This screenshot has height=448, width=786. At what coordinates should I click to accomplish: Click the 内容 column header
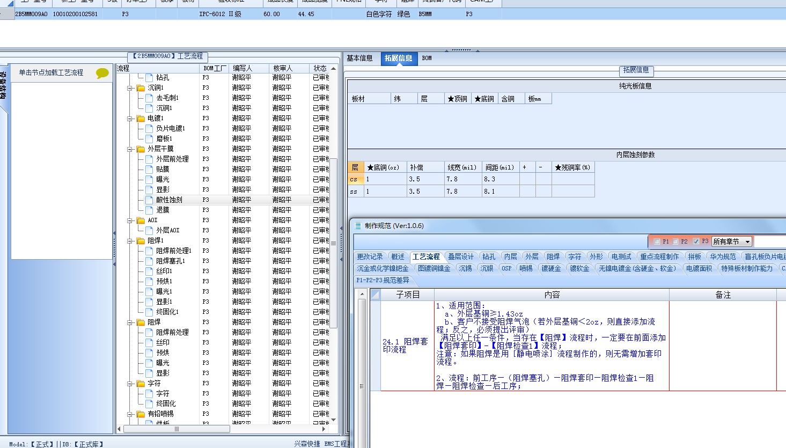pyautogui.click(x=552, y=295)
